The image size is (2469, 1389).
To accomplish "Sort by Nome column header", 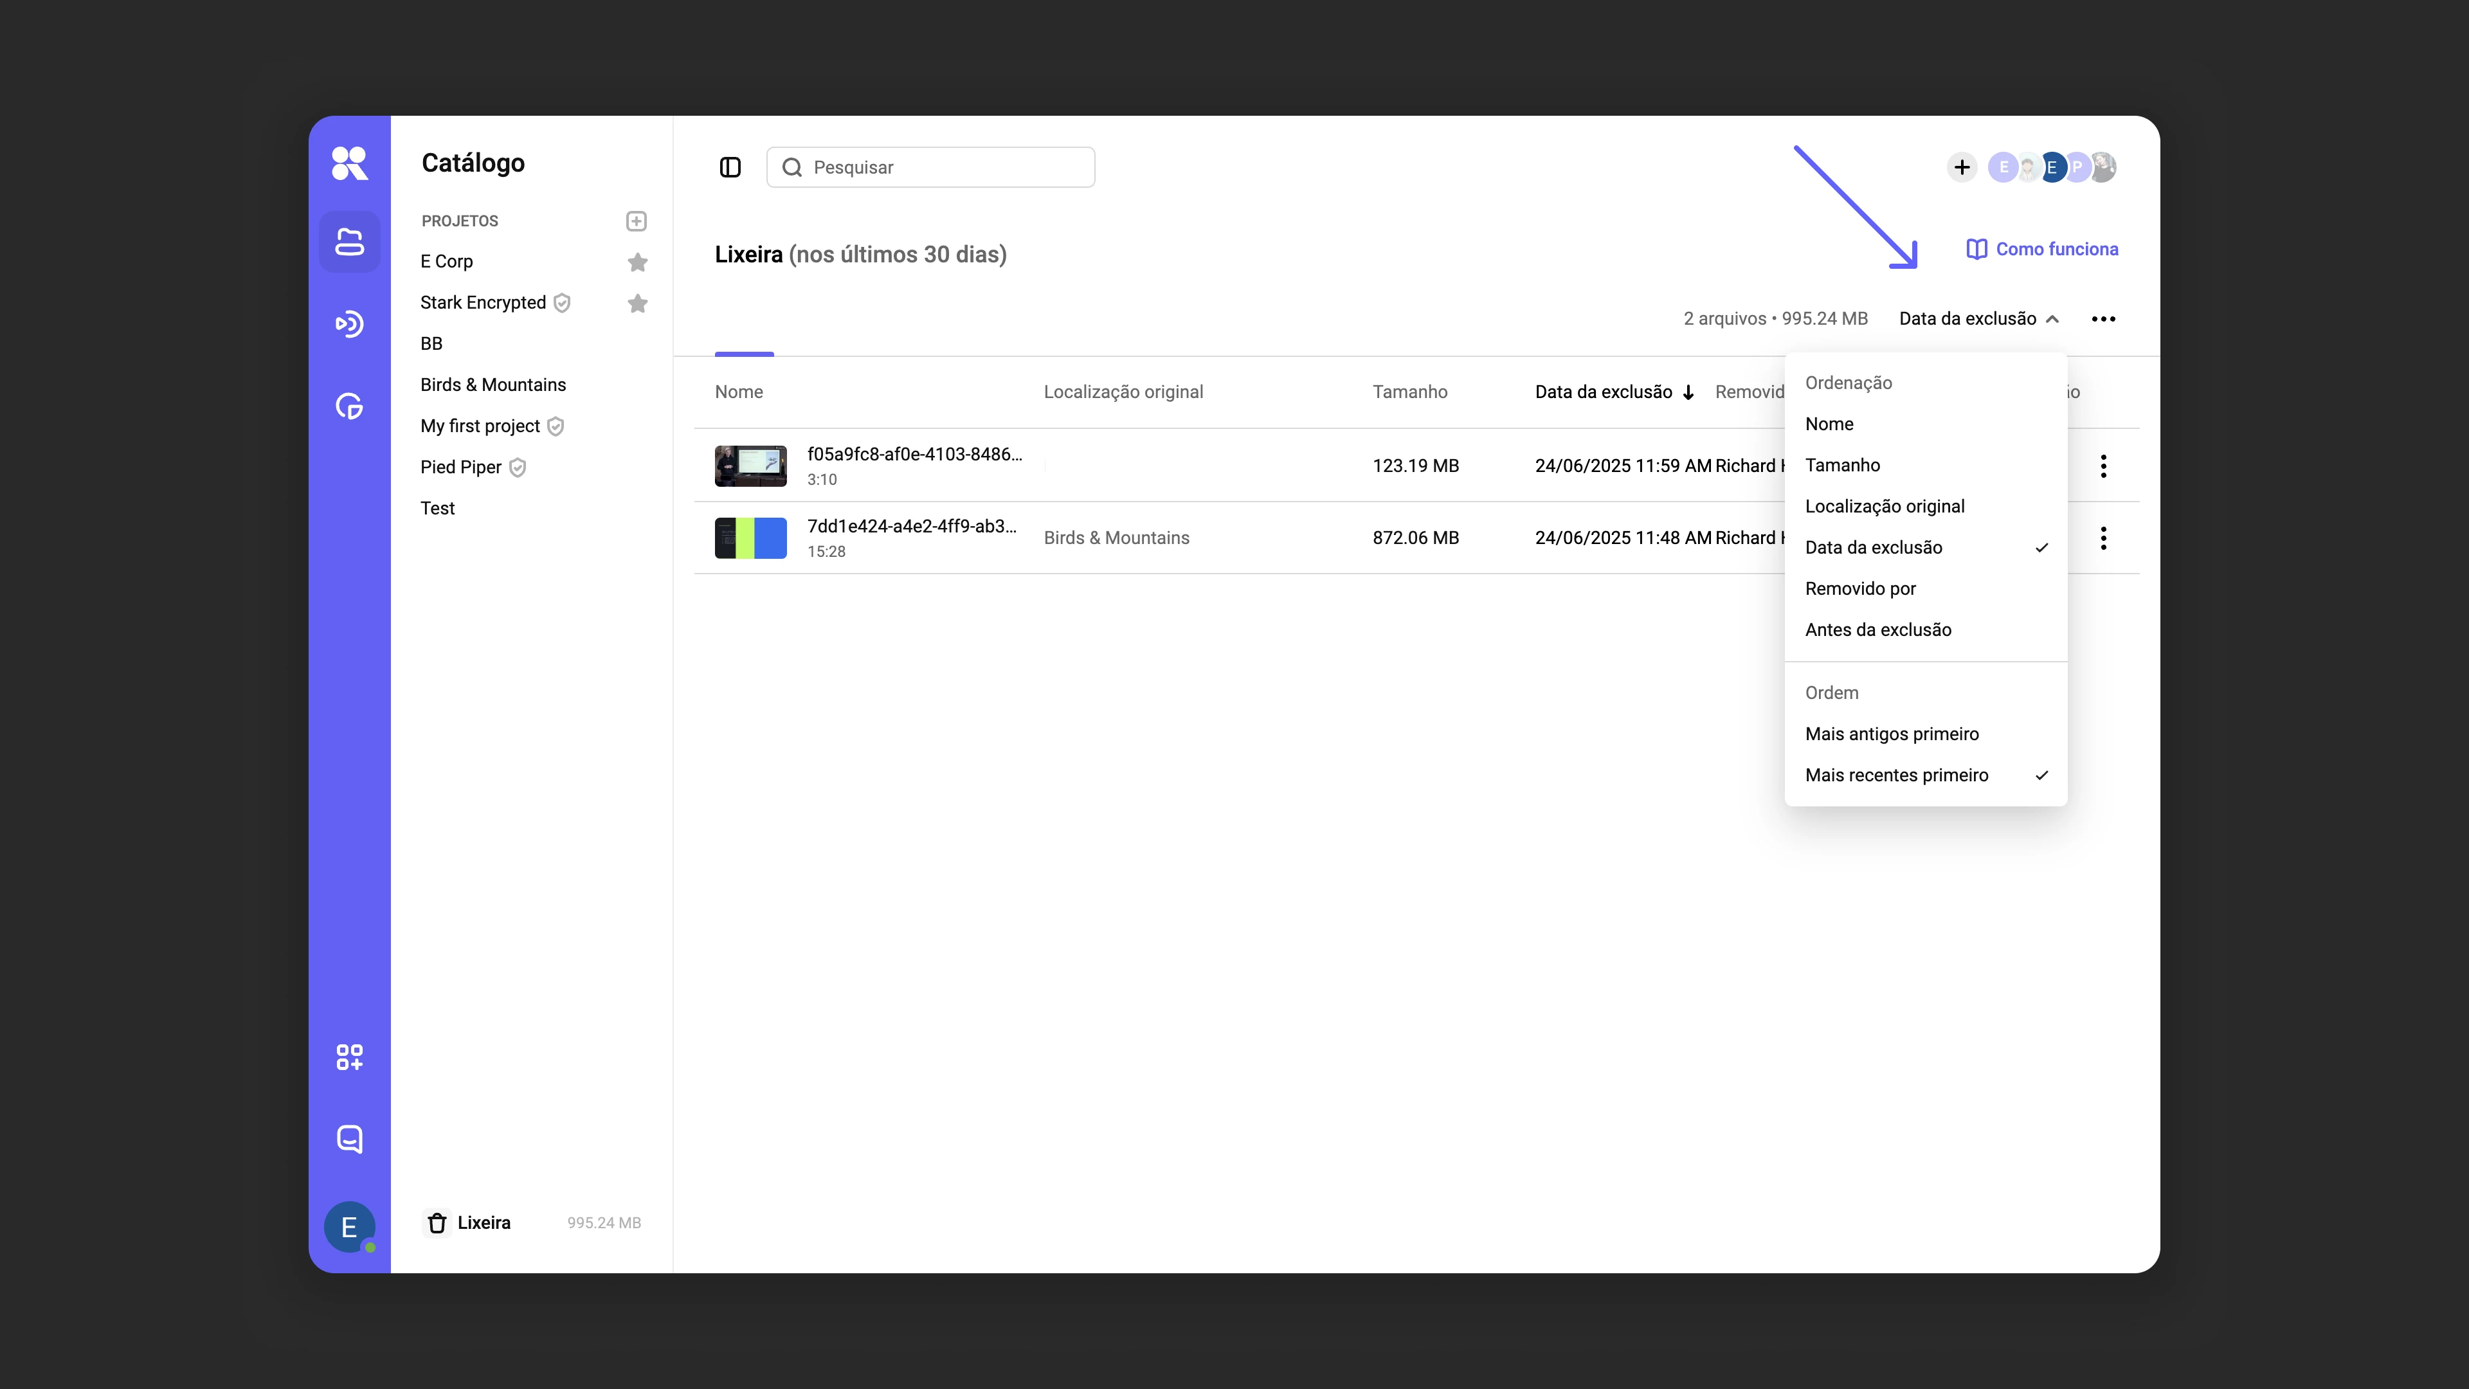I will pyautogui.click(x=739, y=392).
